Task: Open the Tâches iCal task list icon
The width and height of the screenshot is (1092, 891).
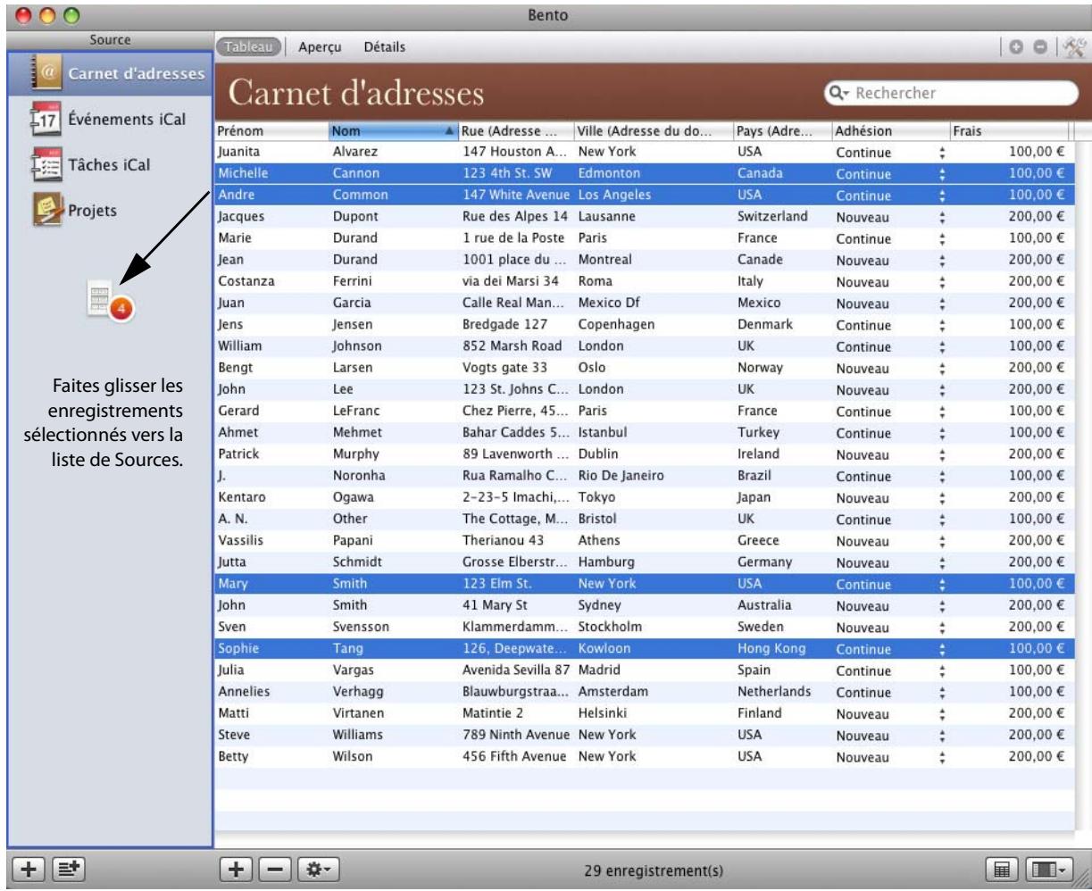Action: (x=45, y=164)
